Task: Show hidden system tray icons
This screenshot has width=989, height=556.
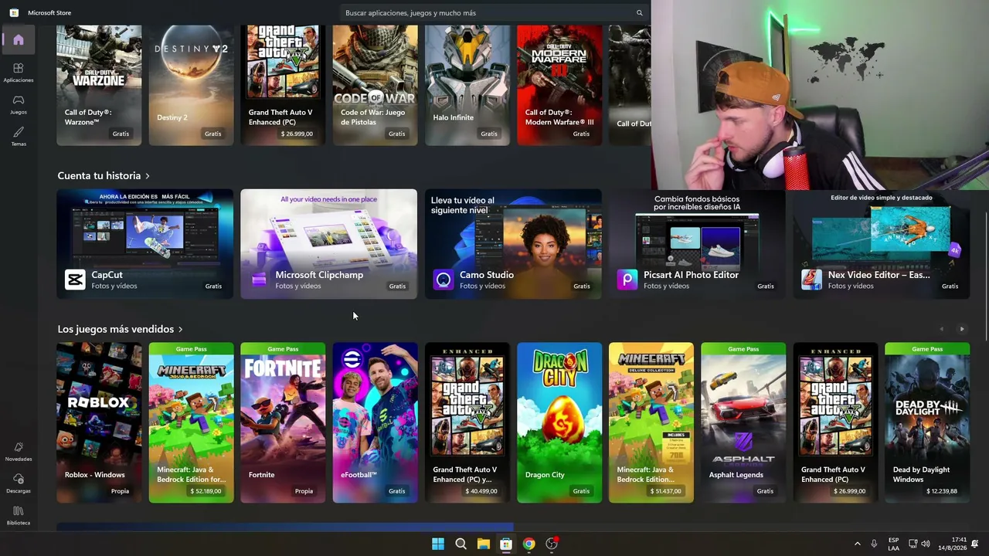Action: click(857, 544)
